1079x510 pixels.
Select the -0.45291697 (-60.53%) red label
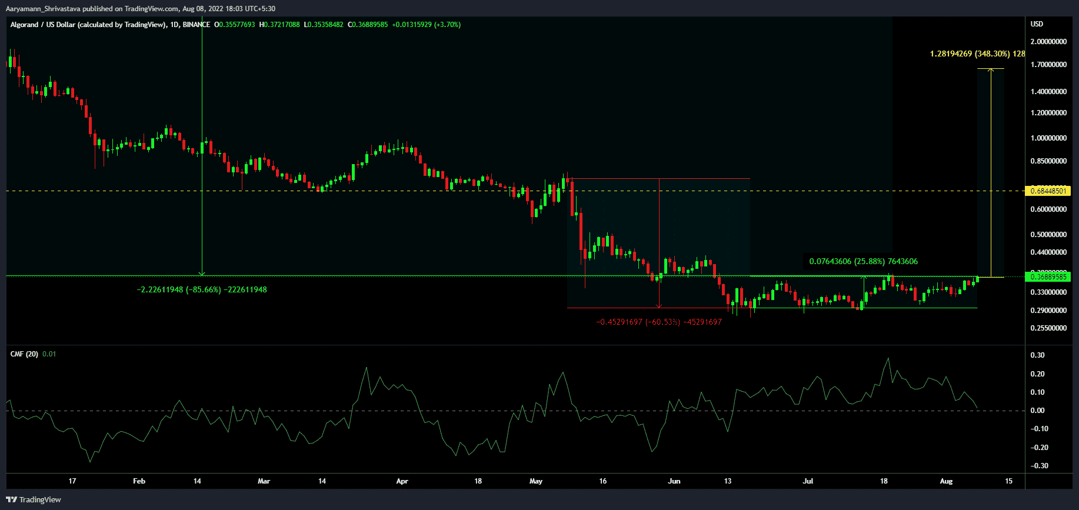(659, 322)
